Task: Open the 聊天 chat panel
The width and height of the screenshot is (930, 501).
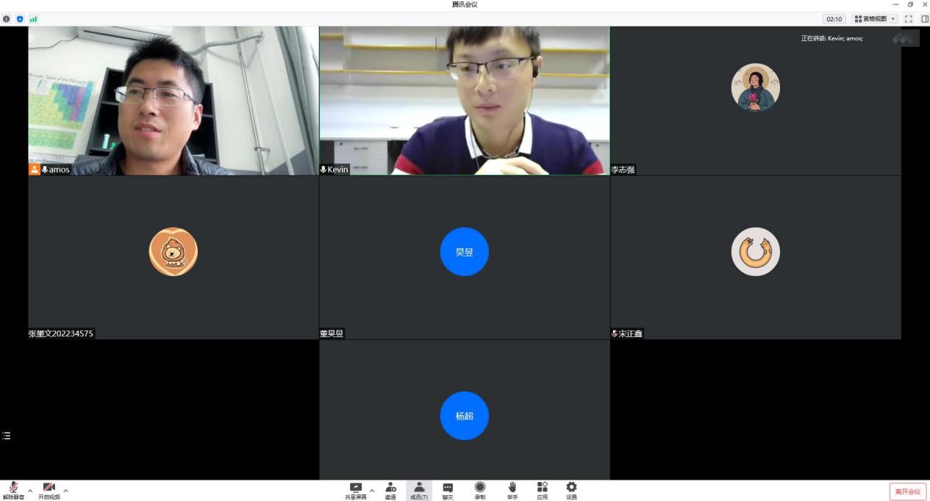Action: pyautogui.click(x=448, y=490)
